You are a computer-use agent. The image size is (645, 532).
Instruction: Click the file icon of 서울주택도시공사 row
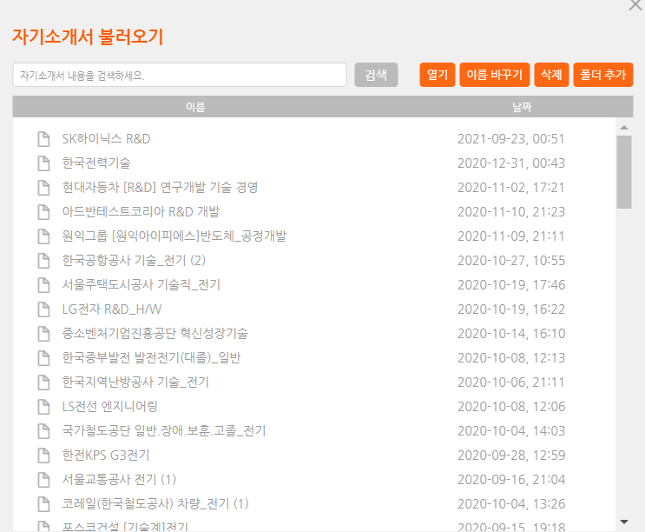click(x=43, y=285)
